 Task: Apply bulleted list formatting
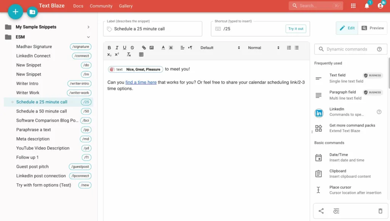coord(296,48)
